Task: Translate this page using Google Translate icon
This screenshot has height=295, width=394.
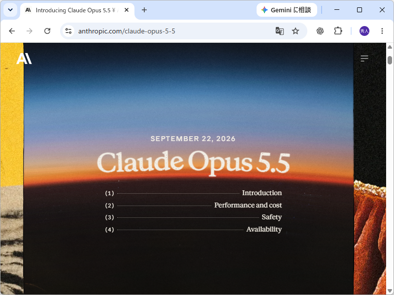Action: click(x=280, y=31)
